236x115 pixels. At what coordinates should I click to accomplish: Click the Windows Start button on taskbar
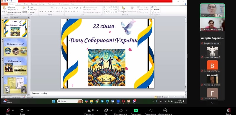click(x=54, y=101)
